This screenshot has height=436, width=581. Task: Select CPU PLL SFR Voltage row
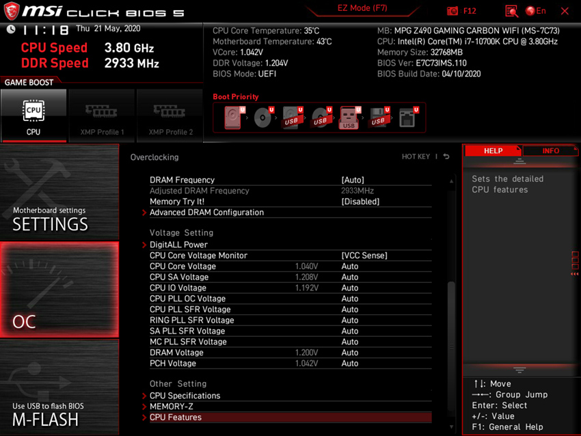pos(290,310)
